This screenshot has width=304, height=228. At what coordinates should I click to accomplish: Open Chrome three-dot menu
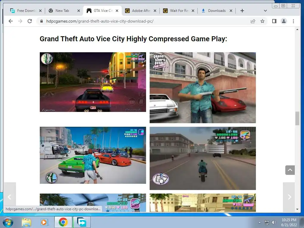pos(293,21)
